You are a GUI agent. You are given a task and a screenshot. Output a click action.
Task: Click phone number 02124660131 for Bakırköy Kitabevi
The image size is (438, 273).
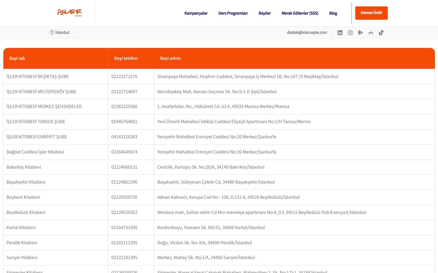click(124, 167)
